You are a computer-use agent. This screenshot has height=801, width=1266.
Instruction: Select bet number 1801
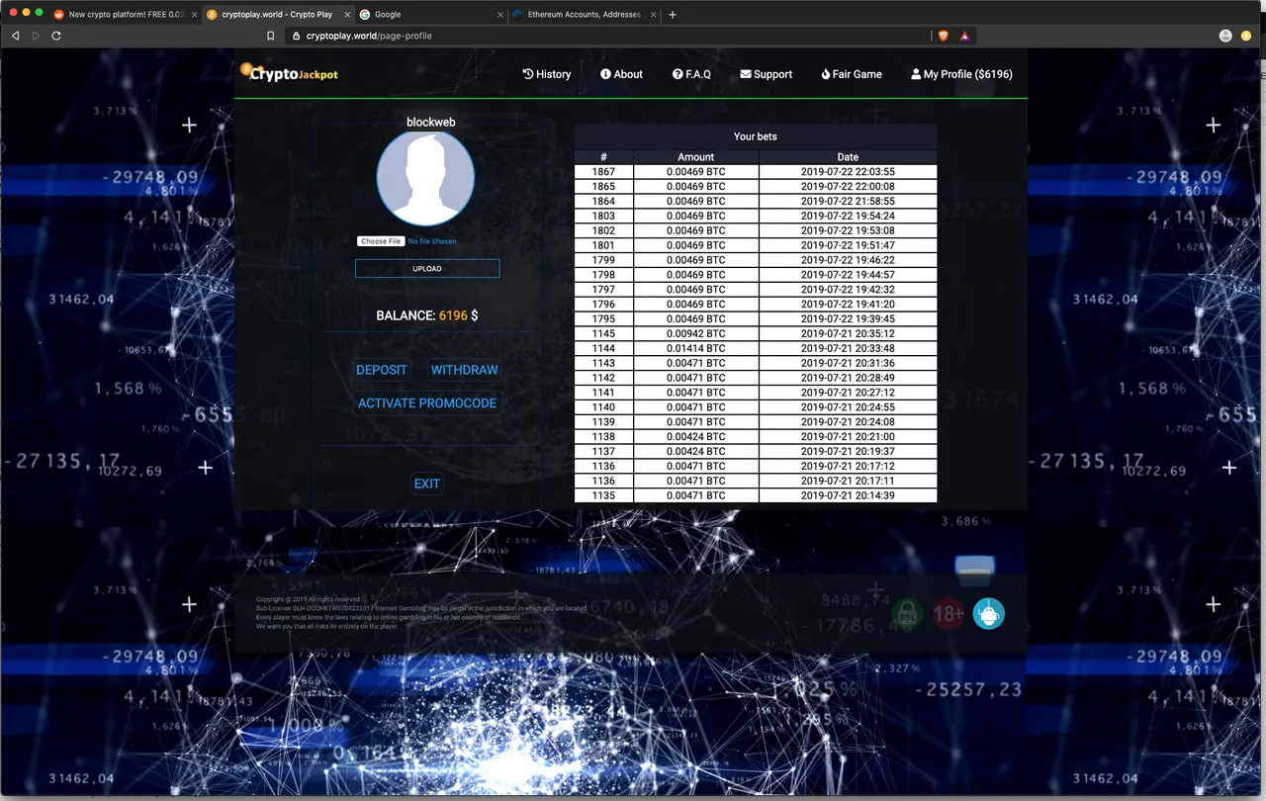(x=603, y=245)
